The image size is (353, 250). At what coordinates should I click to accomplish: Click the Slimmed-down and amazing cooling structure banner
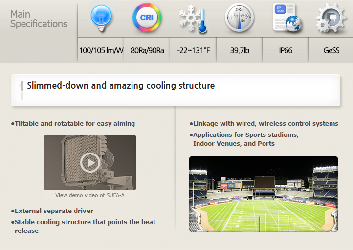tap(176, 90)
